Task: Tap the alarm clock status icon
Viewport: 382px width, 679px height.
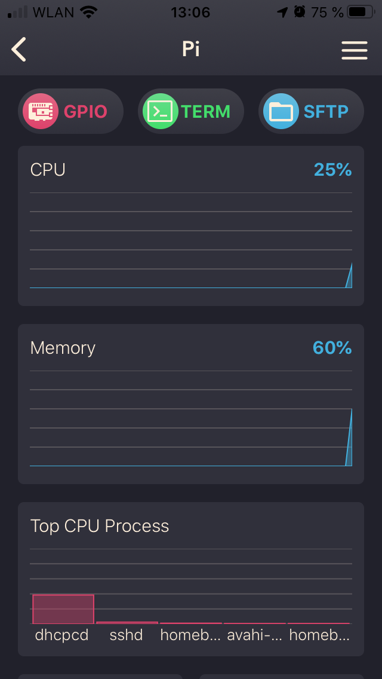Action: pos(300,12)
